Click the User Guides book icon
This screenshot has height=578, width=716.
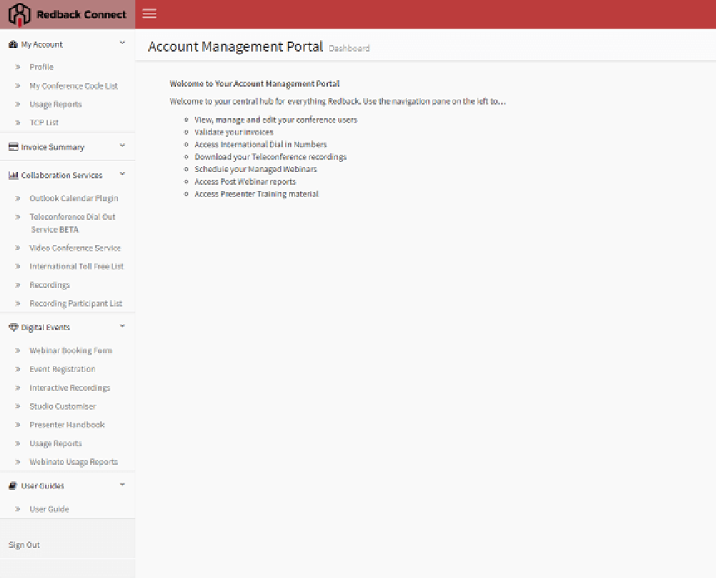[13, 485]
